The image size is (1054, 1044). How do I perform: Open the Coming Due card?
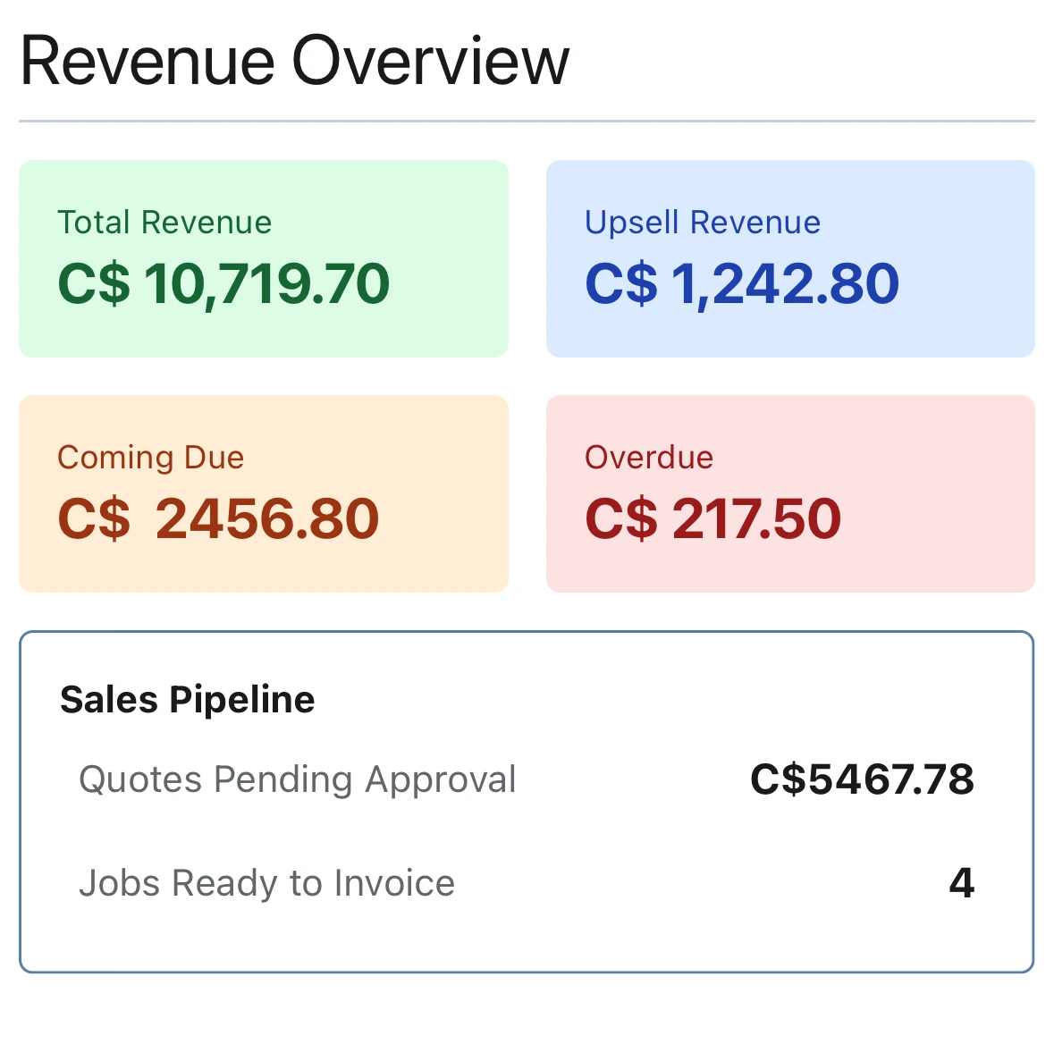coord(263,493)
